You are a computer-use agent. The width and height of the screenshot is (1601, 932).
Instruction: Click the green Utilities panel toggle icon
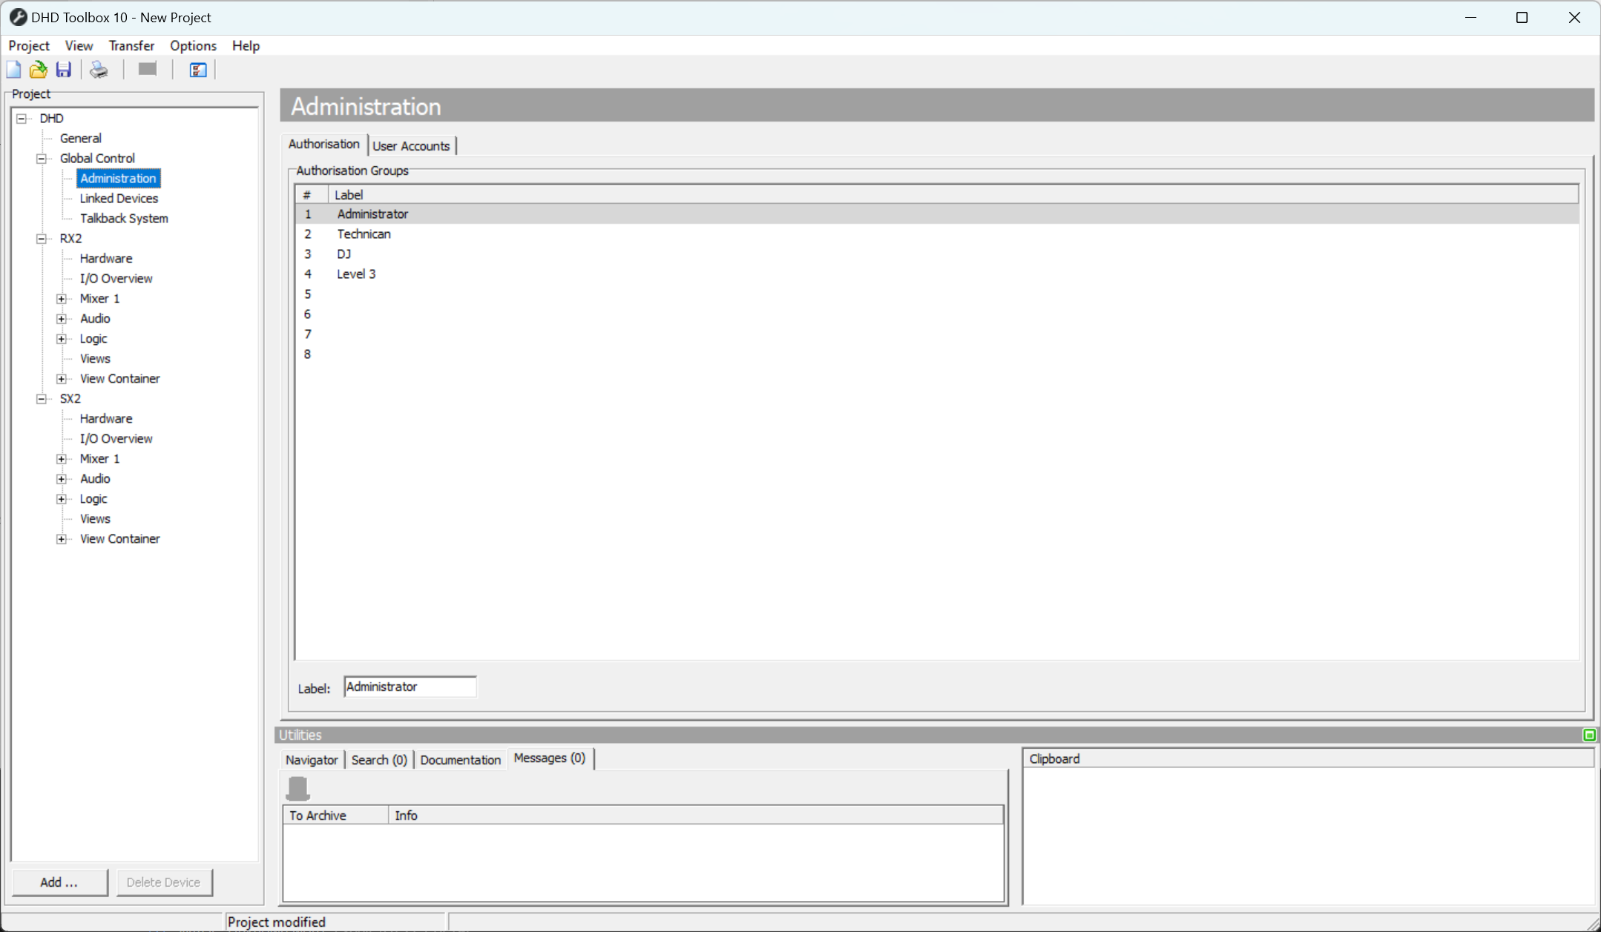coord(1589,735)
